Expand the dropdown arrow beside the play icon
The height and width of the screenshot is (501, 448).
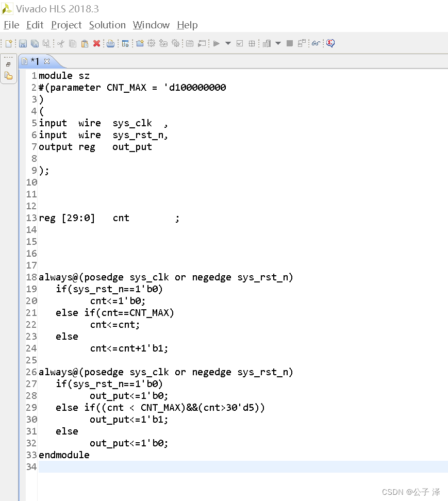[x=228, y=43]
